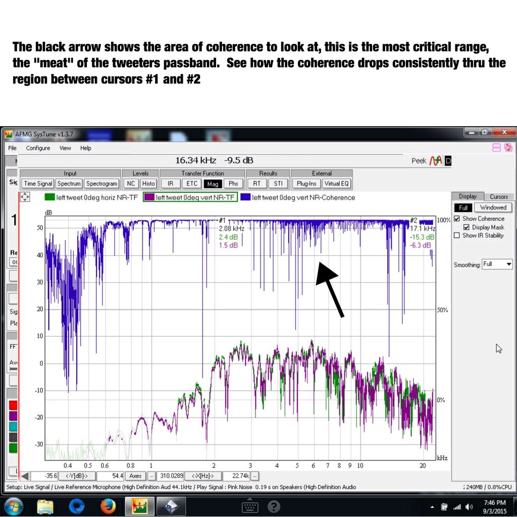
Task: Click the 310.0289 X-axis minimum field
Action: pos(170,476)
